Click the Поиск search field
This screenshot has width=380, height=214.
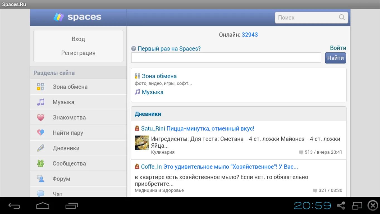coord(311,17)
